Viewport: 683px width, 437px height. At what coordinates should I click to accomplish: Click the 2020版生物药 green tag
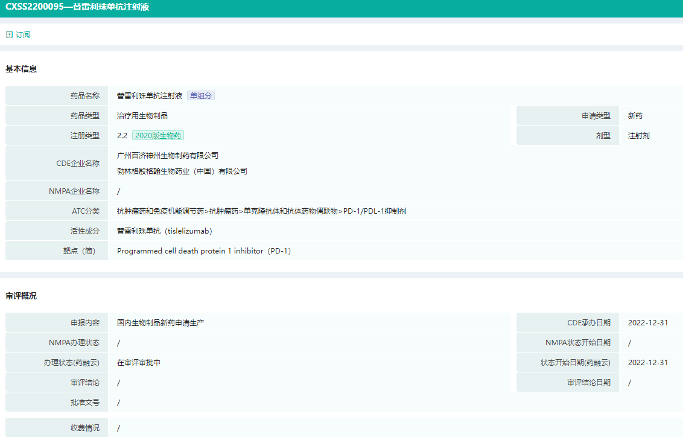158,136
